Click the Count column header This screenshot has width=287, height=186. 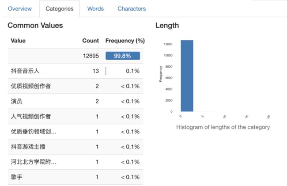point(91,41)
